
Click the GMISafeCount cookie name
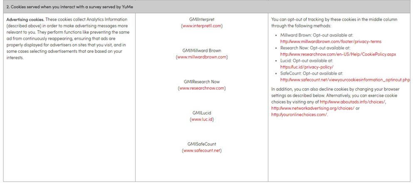point(202,144)
